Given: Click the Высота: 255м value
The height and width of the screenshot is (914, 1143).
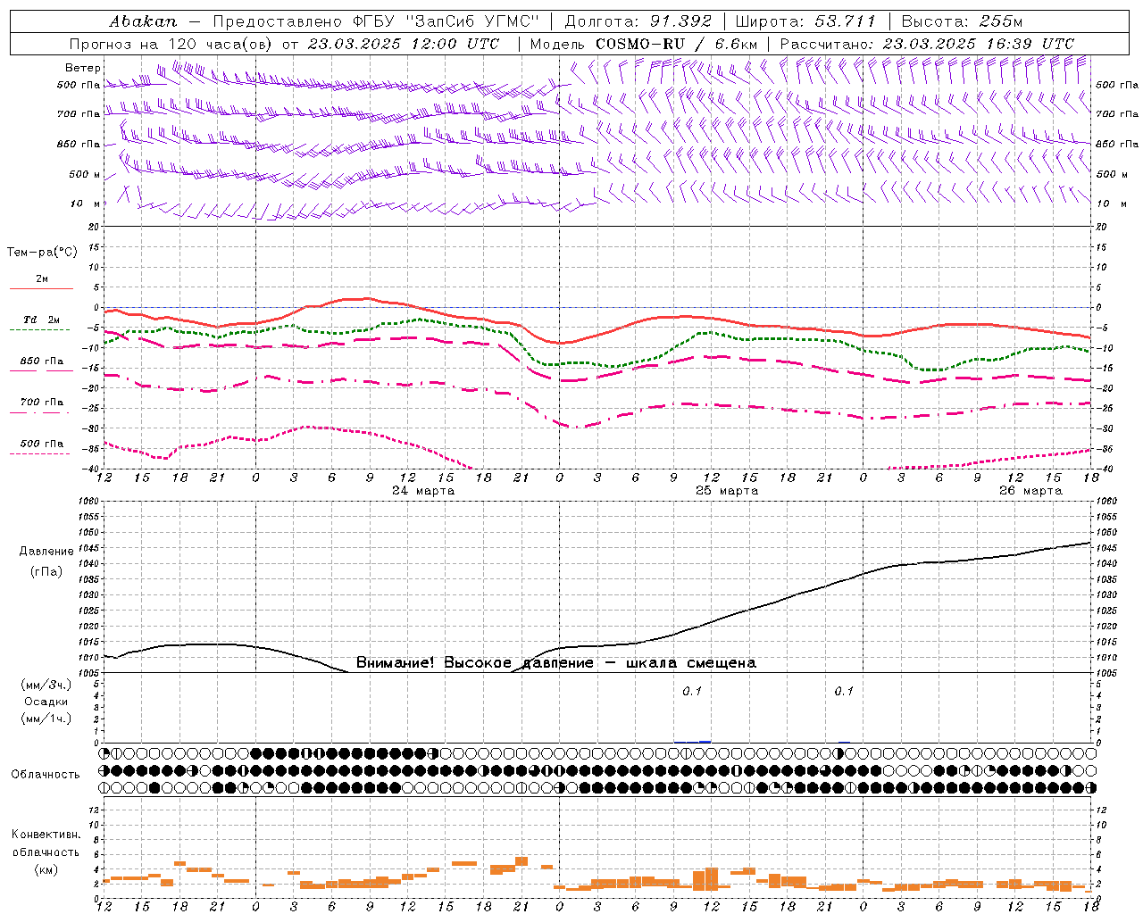Looking at the screenshot, I should pyautogui.click(x=962, y=21).
